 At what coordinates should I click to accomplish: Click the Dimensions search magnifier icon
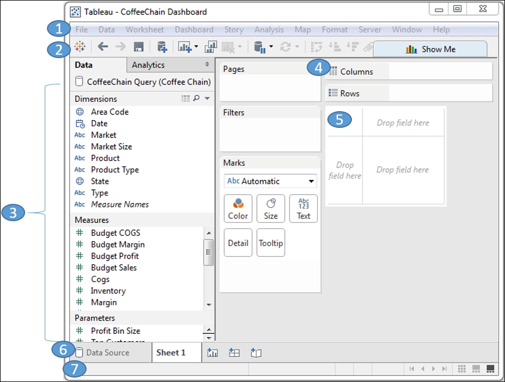click(x=196, y=98)
